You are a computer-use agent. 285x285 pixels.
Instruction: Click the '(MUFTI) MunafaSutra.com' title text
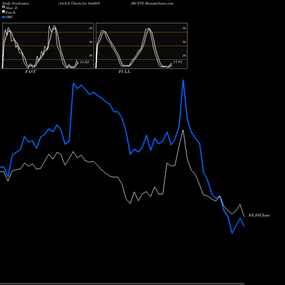pyautogui.click(x=152, y=3)
